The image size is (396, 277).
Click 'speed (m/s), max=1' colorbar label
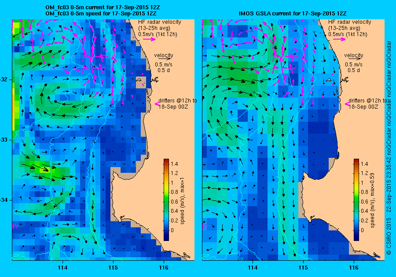pos(182,201)
